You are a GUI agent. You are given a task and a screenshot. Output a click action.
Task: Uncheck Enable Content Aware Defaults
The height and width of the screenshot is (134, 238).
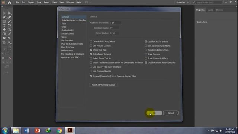146,63
